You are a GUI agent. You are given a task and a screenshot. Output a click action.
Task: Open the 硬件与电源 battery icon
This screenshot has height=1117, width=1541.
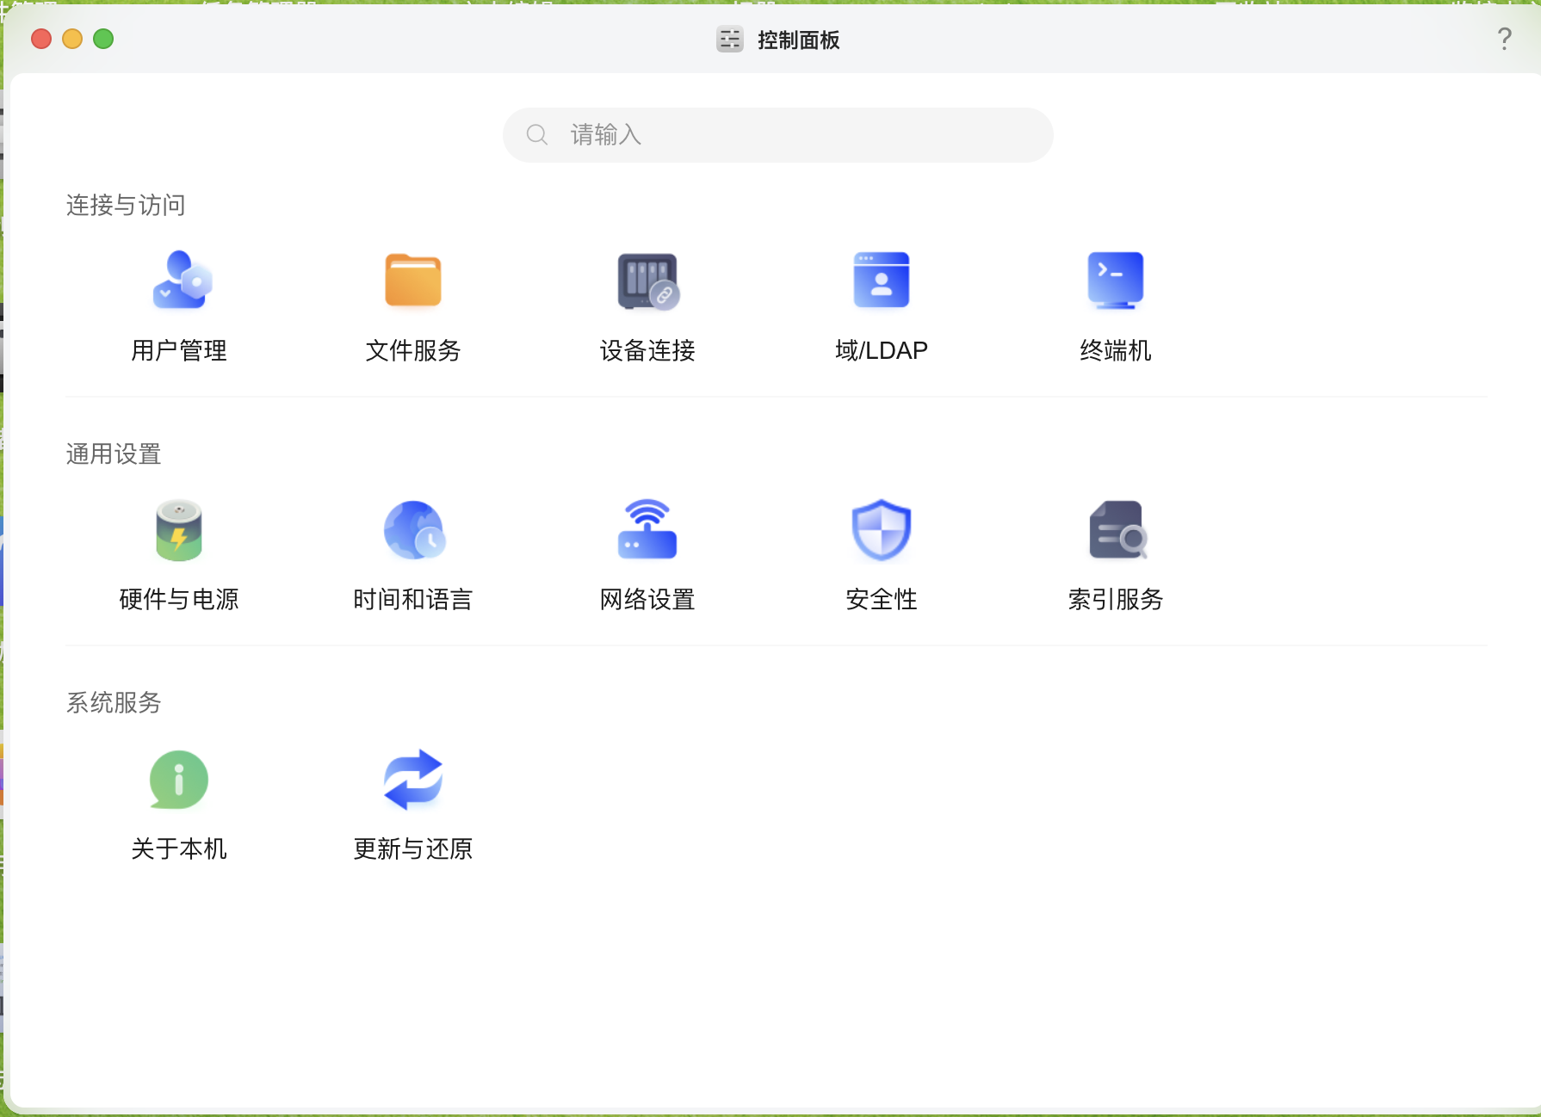(179, 530)
